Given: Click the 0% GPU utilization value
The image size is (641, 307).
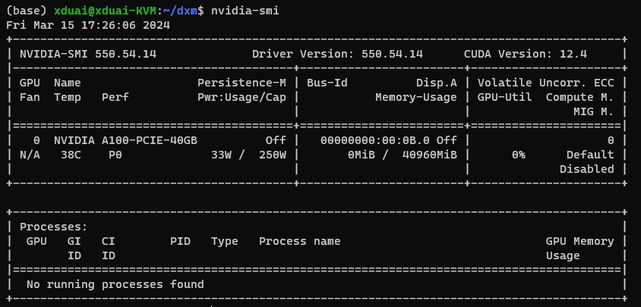Looking at the screenshot, I should pos(518,155).
